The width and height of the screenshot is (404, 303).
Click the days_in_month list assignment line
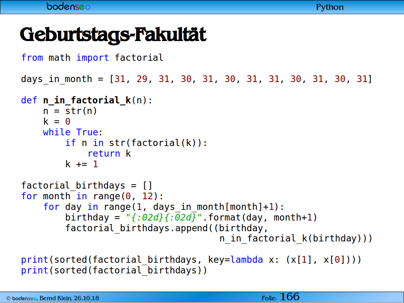point(196,79)
